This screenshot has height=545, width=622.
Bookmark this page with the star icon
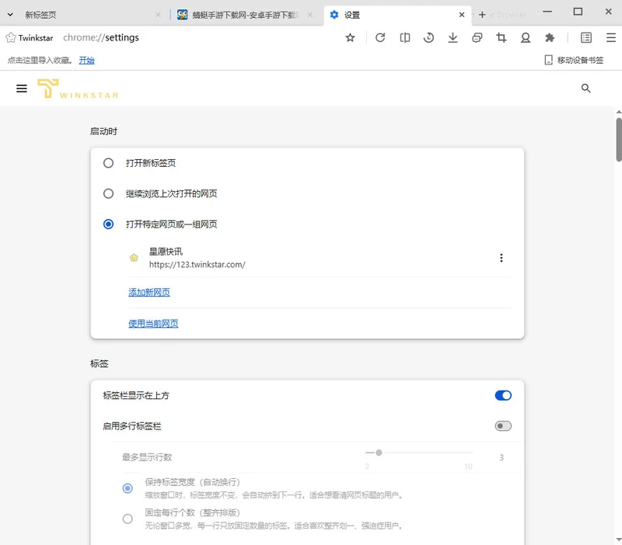point(350,37)
